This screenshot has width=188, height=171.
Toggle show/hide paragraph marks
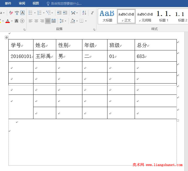coord(92,13)
